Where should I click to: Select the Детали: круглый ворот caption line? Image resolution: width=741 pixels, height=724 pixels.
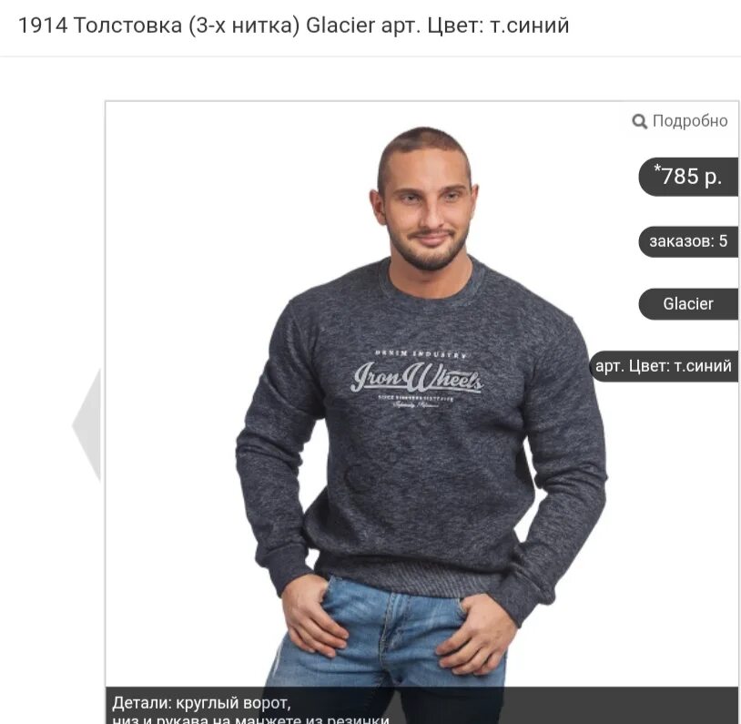click(x=201, y=703)
